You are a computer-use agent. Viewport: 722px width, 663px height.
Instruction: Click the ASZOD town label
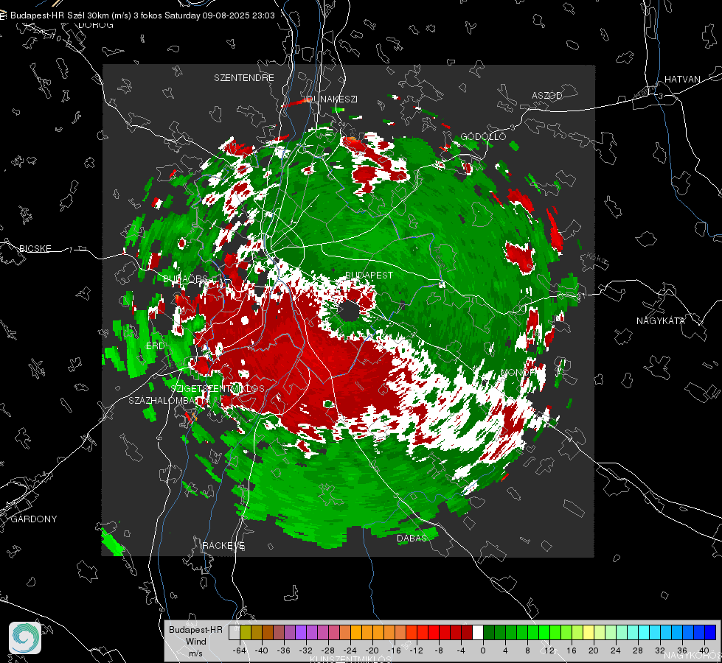pos(547,95)
